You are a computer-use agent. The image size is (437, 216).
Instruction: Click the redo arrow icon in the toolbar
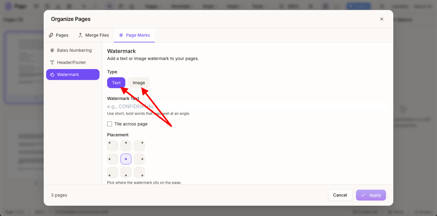pos(96,6)
